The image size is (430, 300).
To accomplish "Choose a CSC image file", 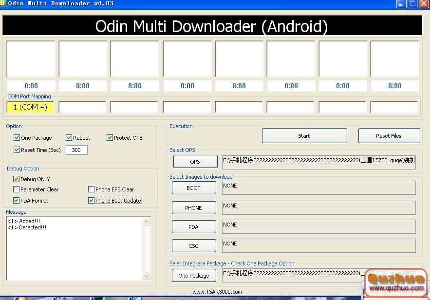I will pyautogui.click(x=194, y=246).
